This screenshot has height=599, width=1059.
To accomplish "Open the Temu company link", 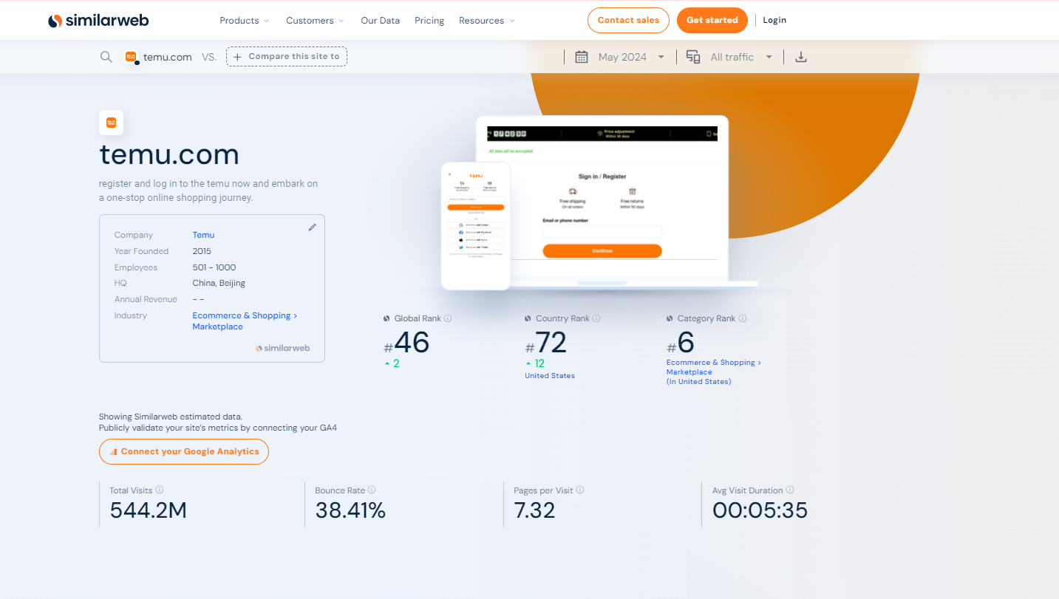I will click(x=203, y=235).
